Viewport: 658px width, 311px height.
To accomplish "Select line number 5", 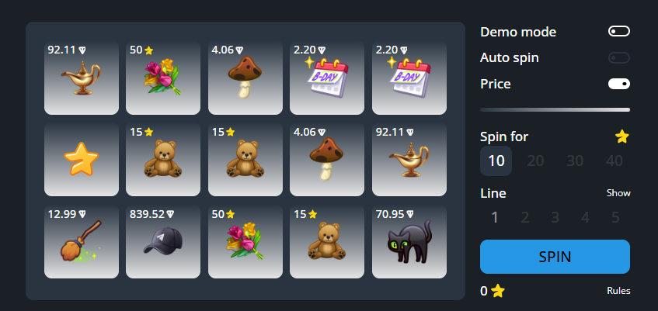I will (x=615, y=217).
